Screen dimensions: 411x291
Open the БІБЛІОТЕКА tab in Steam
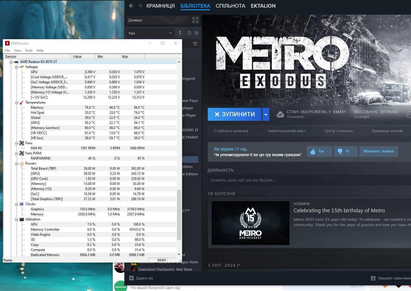195,6
